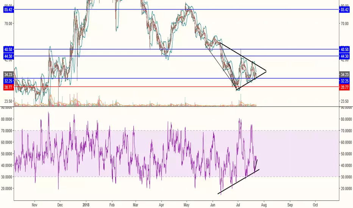Screen dimensions: 353x208
Task: Click the 70.0000 RSI tick on right scale
Action: [346, 130]
